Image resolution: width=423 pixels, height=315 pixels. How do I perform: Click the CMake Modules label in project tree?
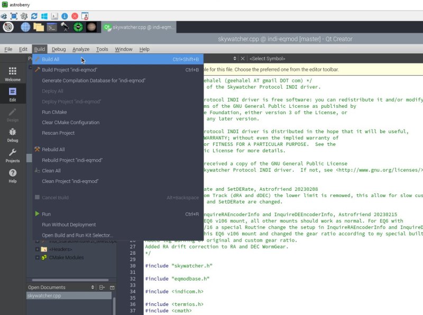[x=67, y=257]
